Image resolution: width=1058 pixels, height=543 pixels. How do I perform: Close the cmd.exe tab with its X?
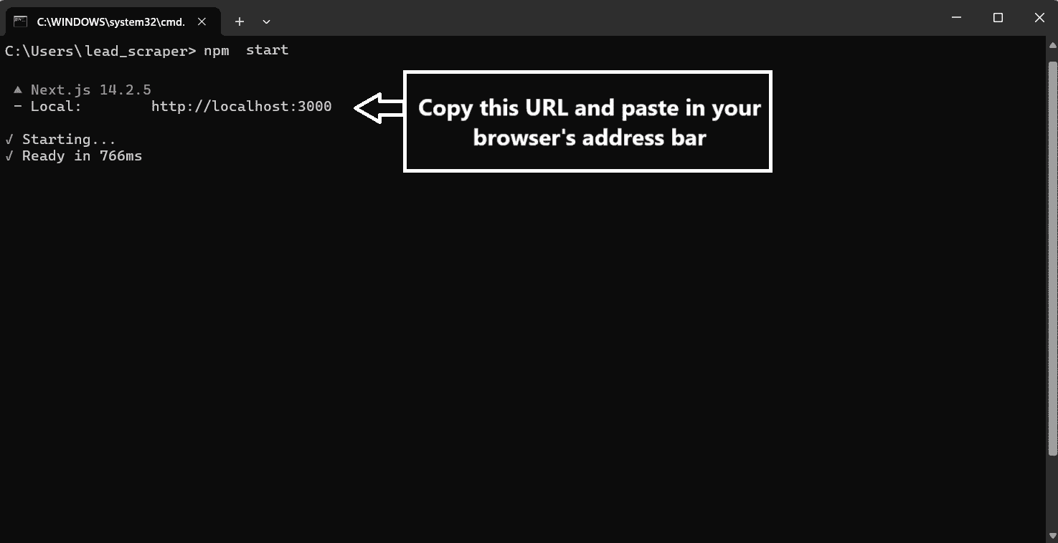(x=202, y=21)
